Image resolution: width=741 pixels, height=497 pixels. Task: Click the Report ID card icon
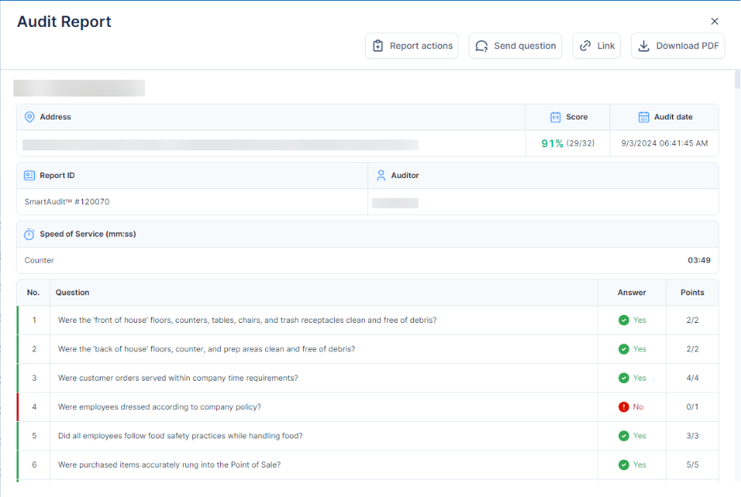29,176
